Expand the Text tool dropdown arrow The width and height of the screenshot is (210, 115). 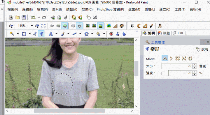(x=56, y=34)
